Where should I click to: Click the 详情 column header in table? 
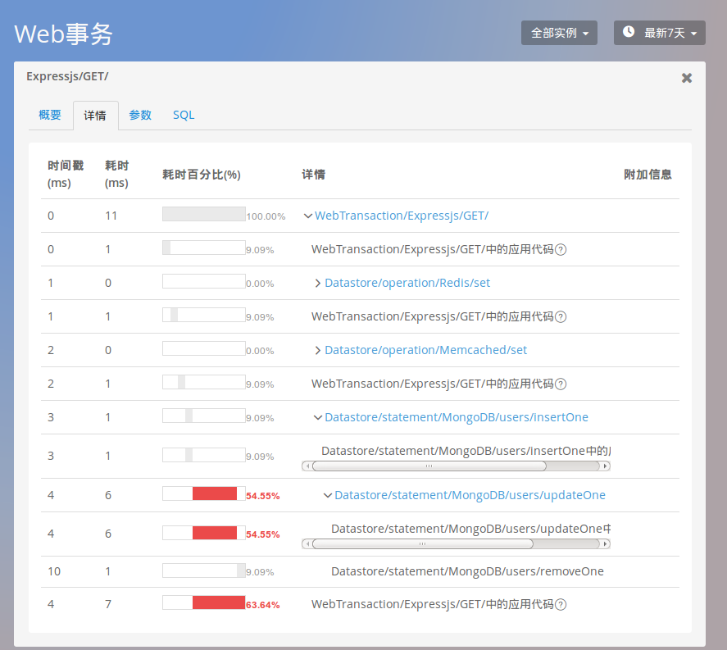(x=313, y=175)
